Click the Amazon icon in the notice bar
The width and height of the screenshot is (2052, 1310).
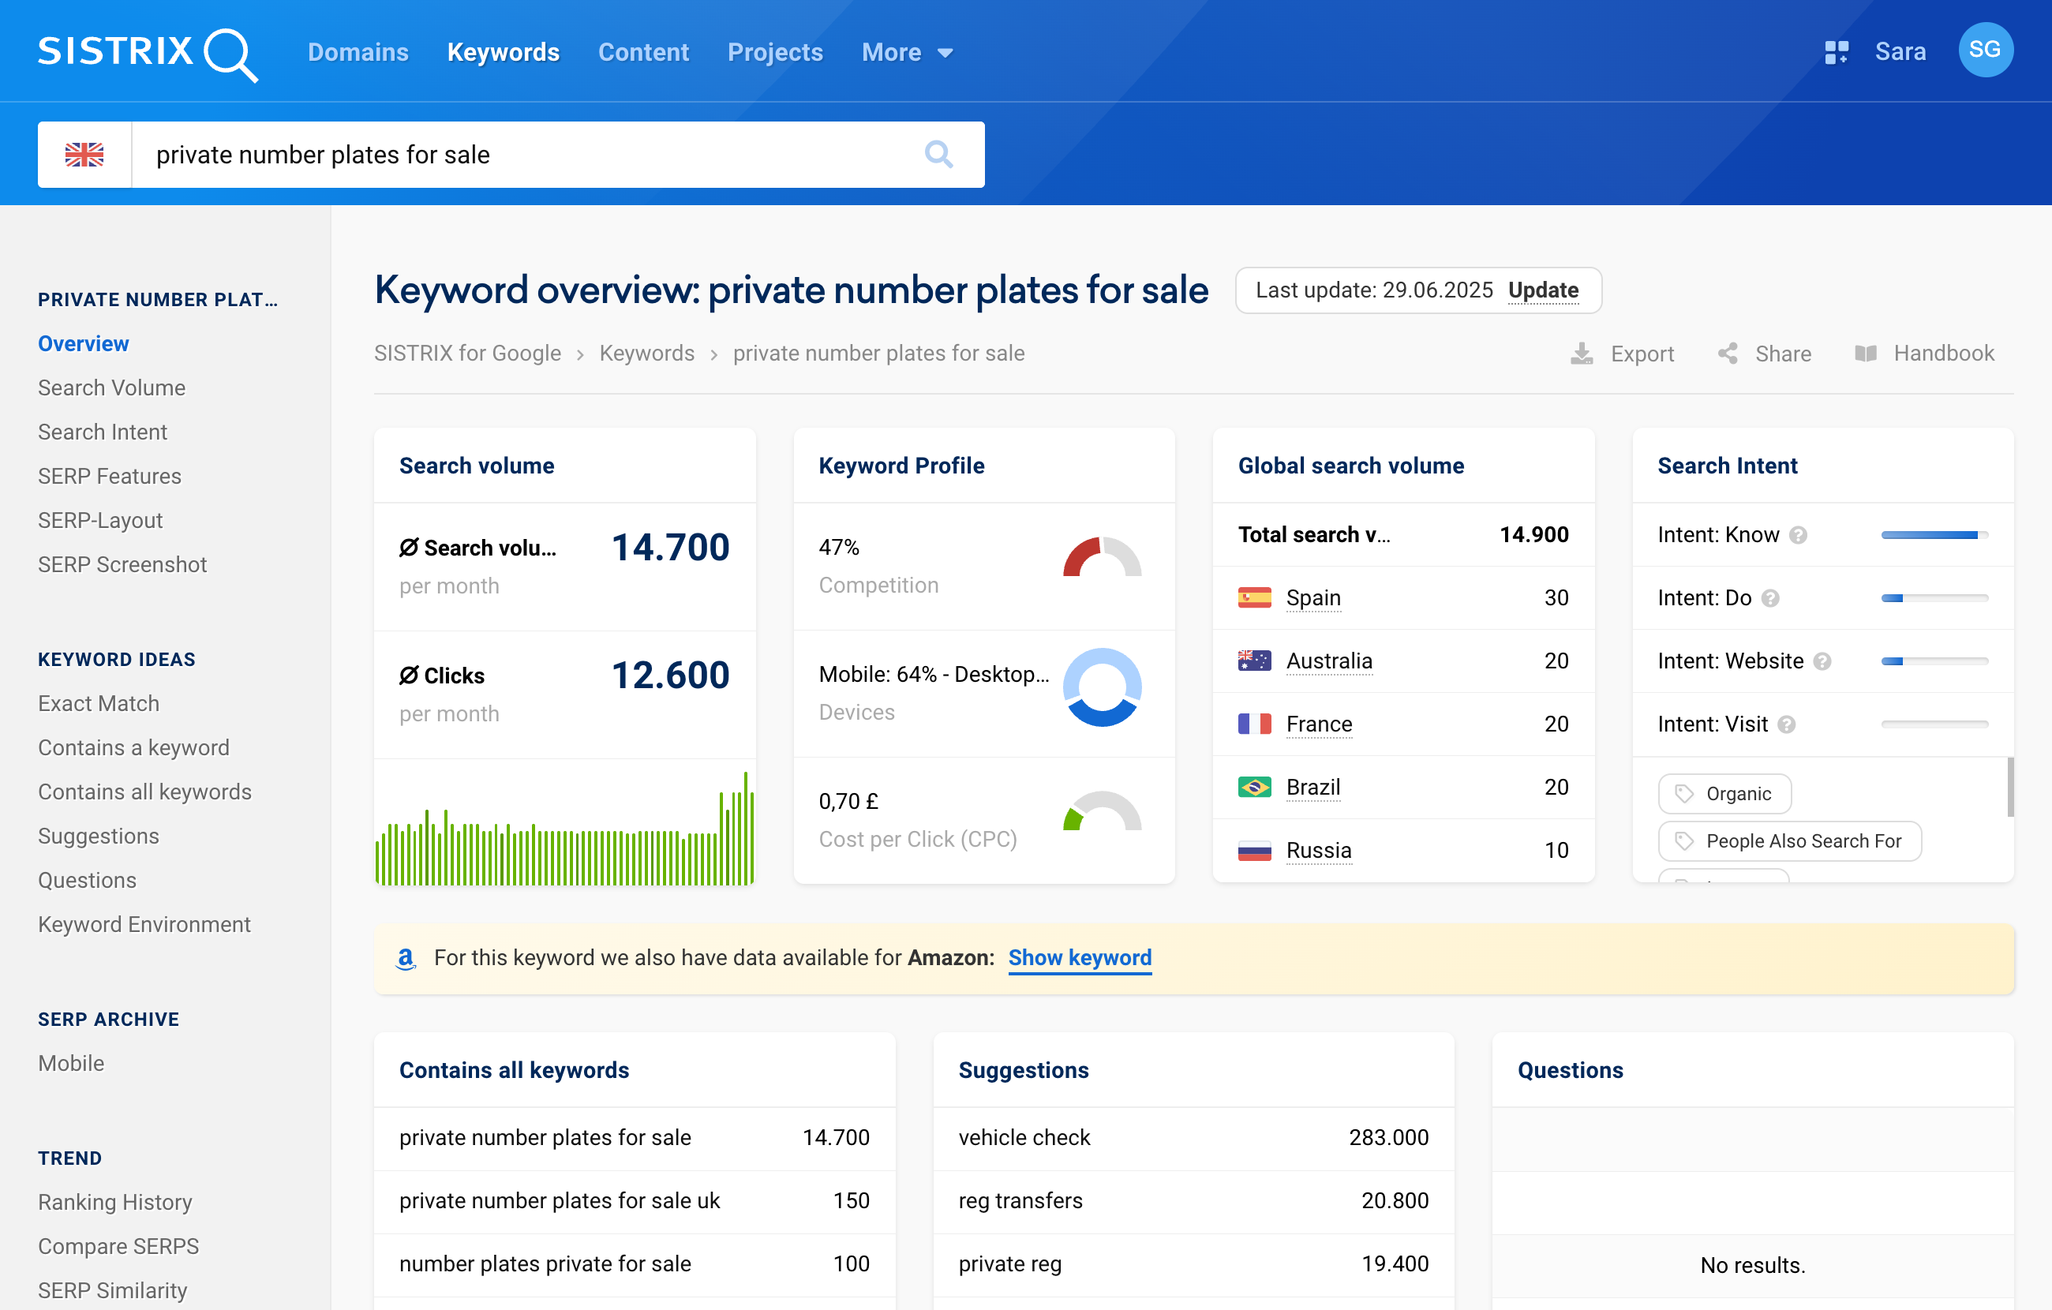tap(406, 958)
